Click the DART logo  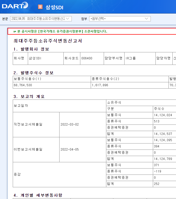(15, 5)
